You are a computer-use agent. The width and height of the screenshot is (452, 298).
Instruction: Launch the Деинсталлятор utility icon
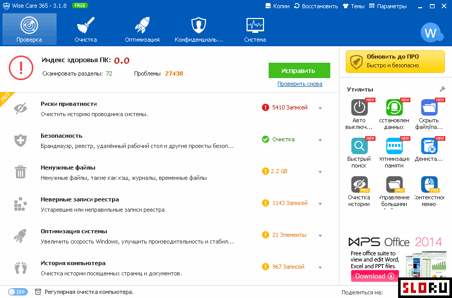point(429,146)
